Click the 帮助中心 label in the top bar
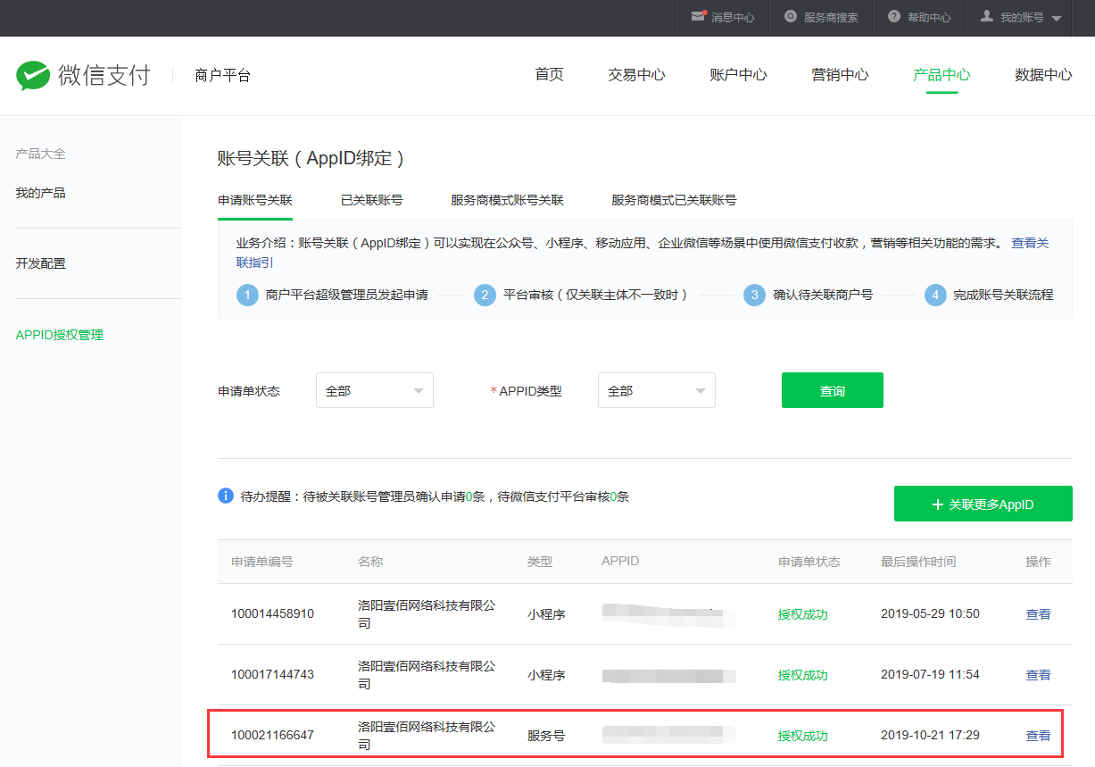The width and height of the screenshot is (1095, 767). [x=929, y=18]
